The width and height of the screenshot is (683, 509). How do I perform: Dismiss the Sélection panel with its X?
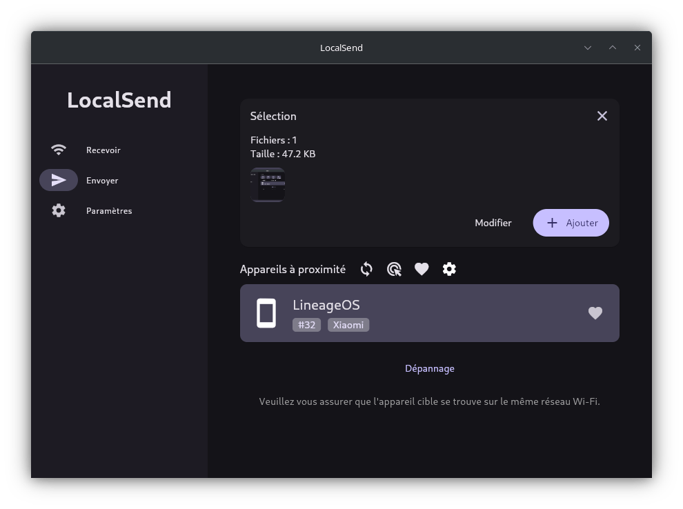point(602,116)
